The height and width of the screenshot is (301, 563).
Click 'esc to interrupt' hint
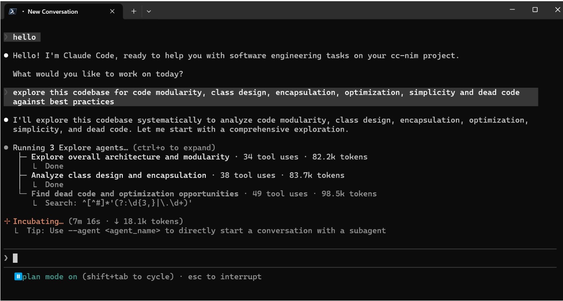[x=224, y=277]
